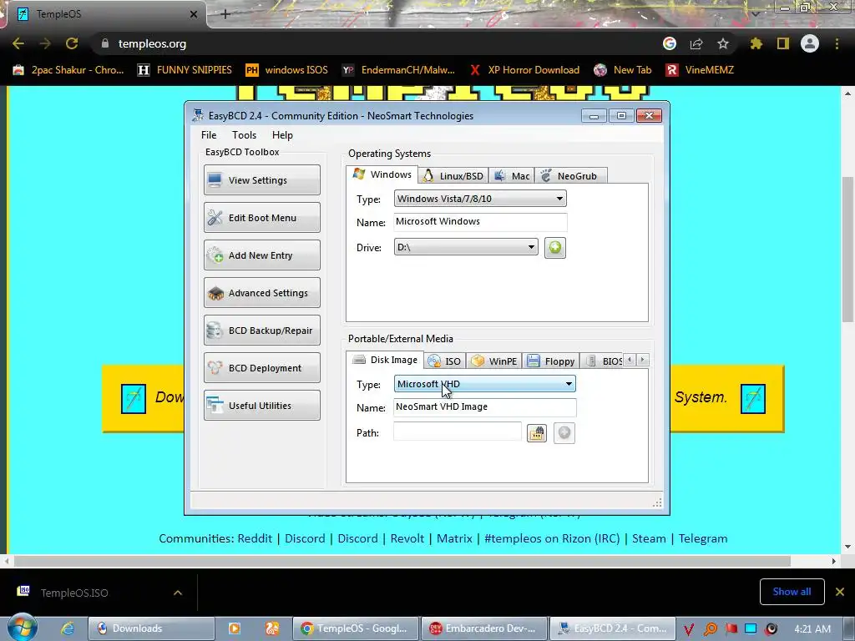Click the Microsoft Windows name field
Image resolution: width=855 pixels, height=641 pixels.
(480, 221)
